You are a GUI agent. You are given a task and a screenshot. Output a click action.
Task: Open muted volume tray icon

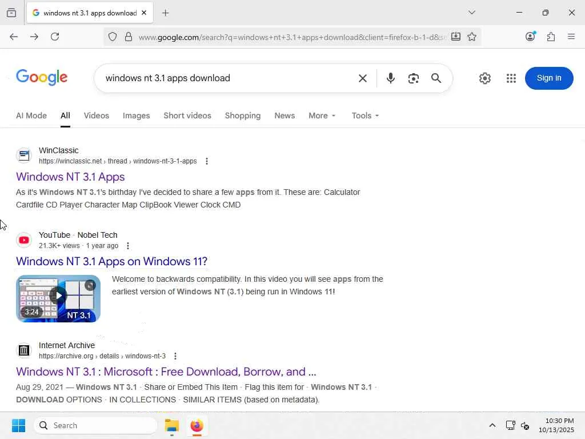coord(525,425)
